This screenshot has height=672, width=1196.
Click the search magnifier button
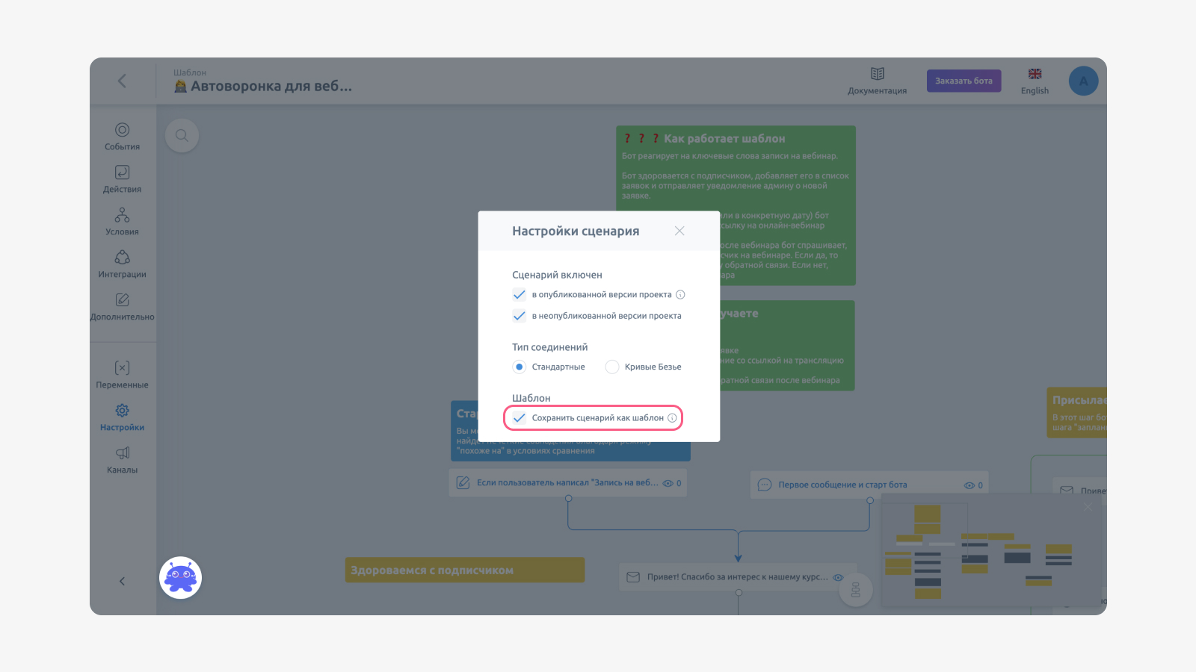tap(182, 135)
